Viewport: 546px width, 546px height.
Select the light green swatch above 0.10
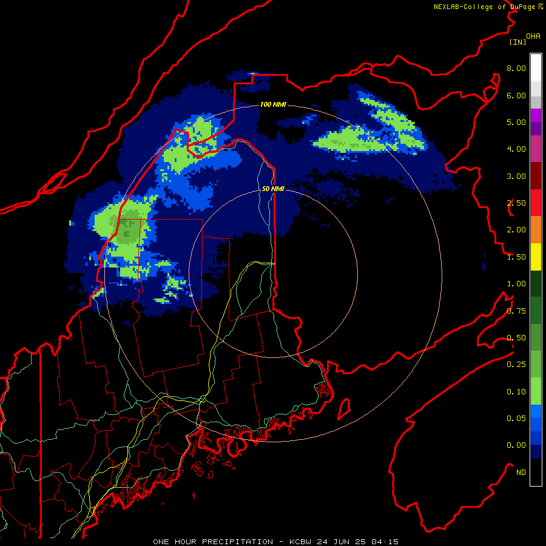coord(536,391)
